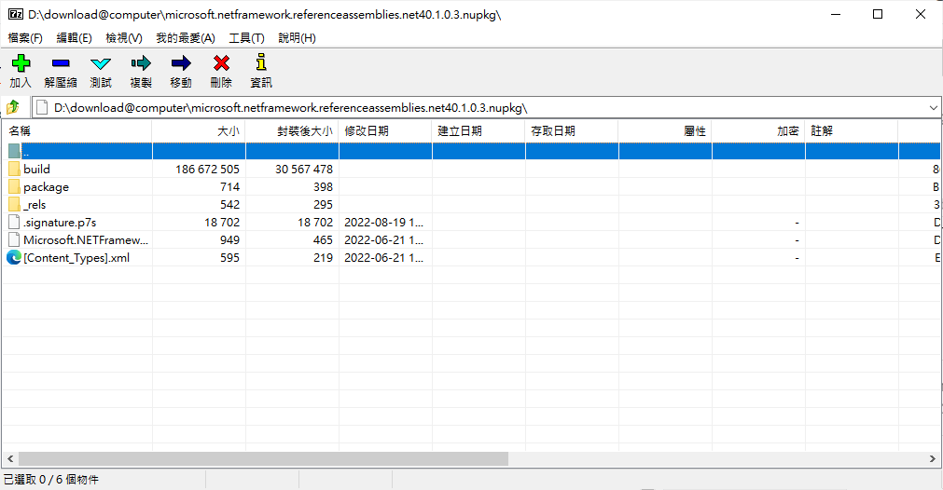Click the 移動 (Move) arrow icon
Image resolution: width=943 pixels, height=490 pixels.
(181, 63)
